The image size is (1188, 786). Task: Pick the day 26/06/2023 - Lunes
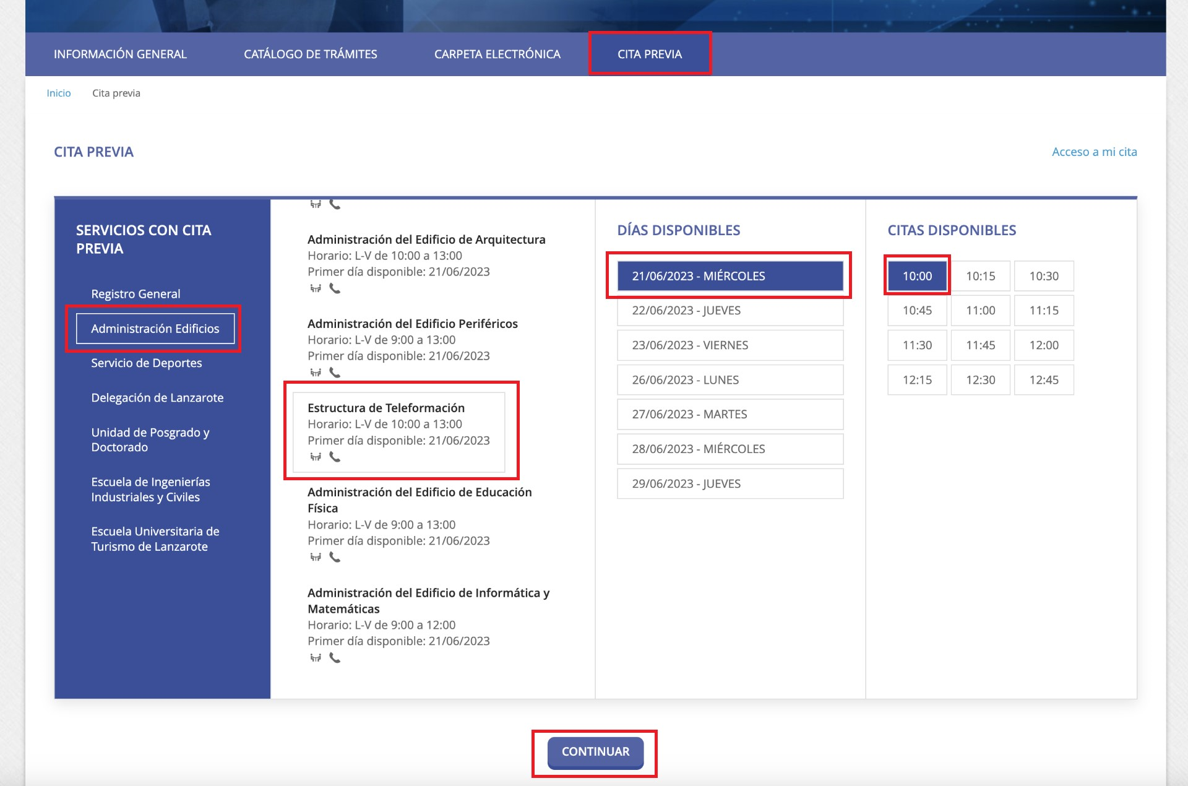click(730, 380)
